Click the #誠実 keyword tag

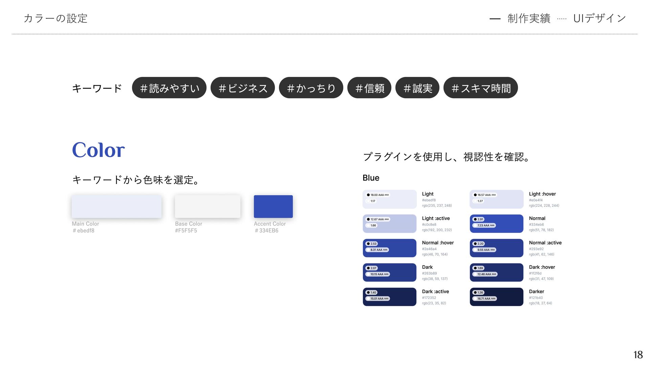(417, 88)
